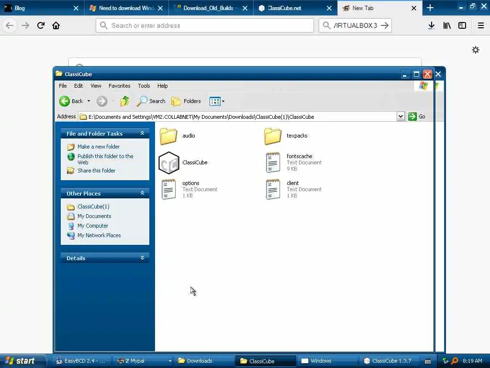Go up one folder level in Explorer
The image size is (490, 368).
[x=125, y=101]
